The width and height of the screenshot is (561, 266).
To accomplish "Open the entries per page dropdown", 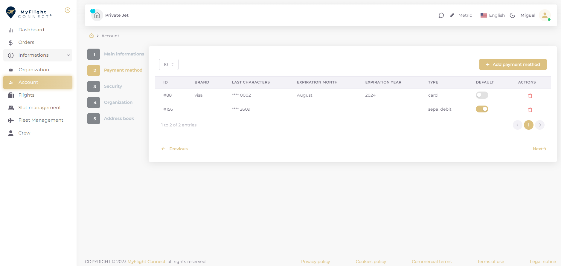I will click(x=169, y=64).
